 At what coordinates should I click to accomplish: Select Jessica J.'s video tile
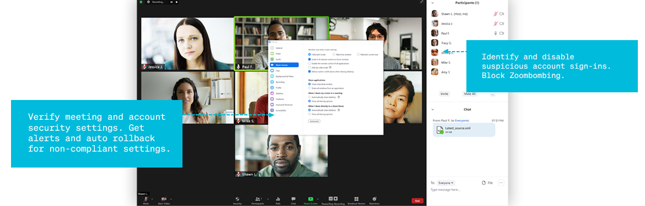pyautogui.click(x=187, y=44)
